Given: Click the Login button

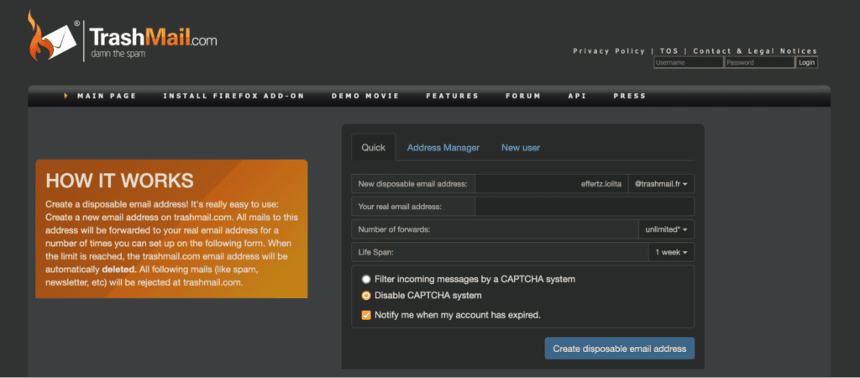Looking at the screenshot, I should click(807, 62).
